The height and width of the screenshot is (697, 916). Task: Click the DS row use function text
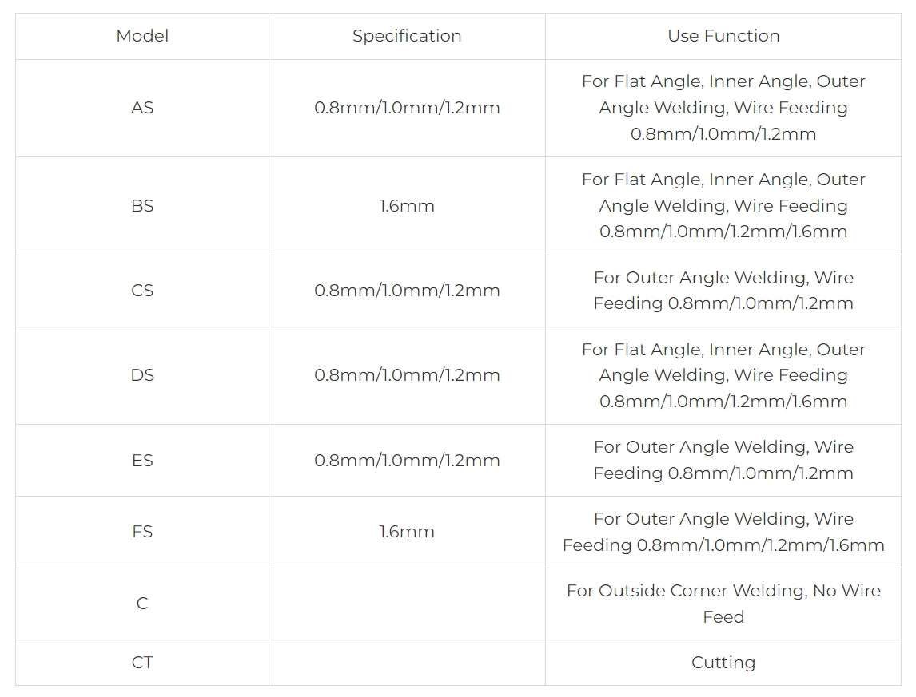tap(723, 375)
